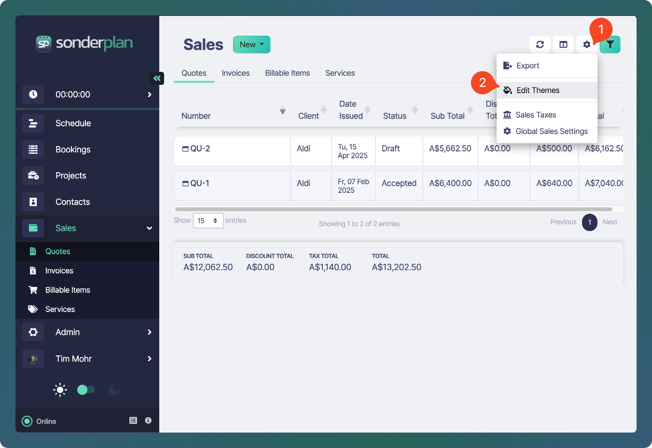
Task: Open Bookings list icon
Action: pos(33,149)
